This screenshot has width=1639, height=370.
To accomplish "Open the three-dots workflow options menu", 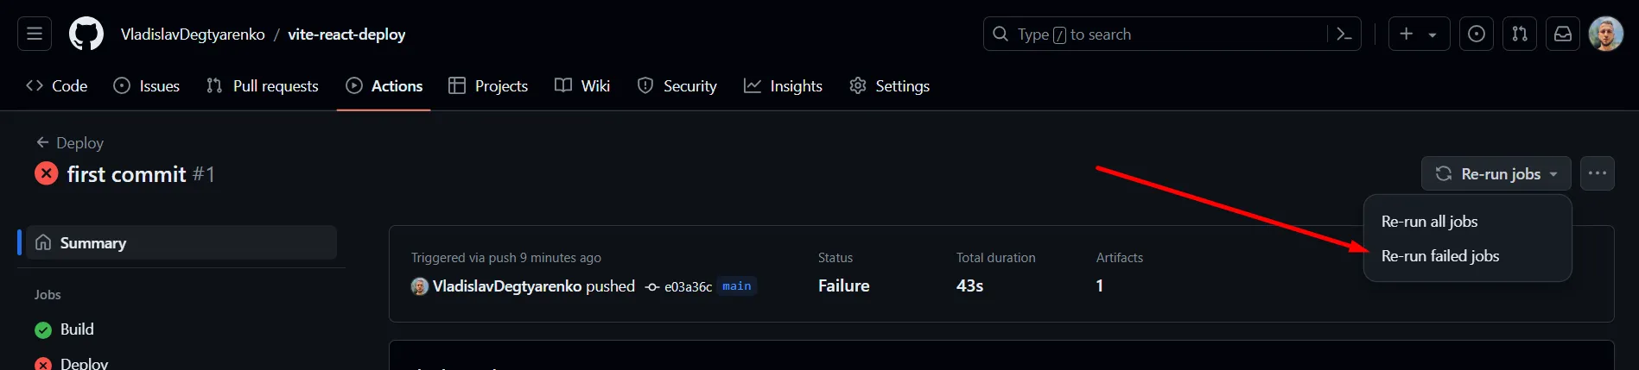I will click(1598, 173).
